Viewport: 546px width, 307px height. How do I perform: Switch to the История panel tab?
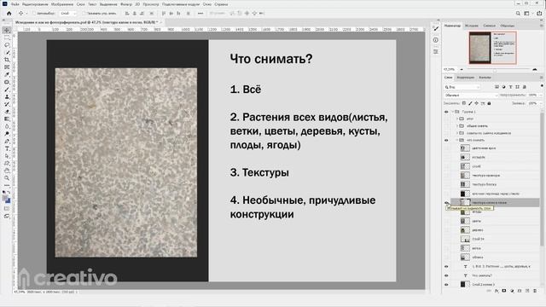472,26
